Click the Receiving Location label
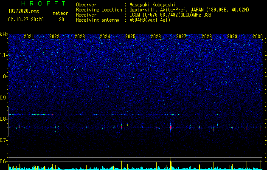The image size is (267, 170). click(99, 10)
